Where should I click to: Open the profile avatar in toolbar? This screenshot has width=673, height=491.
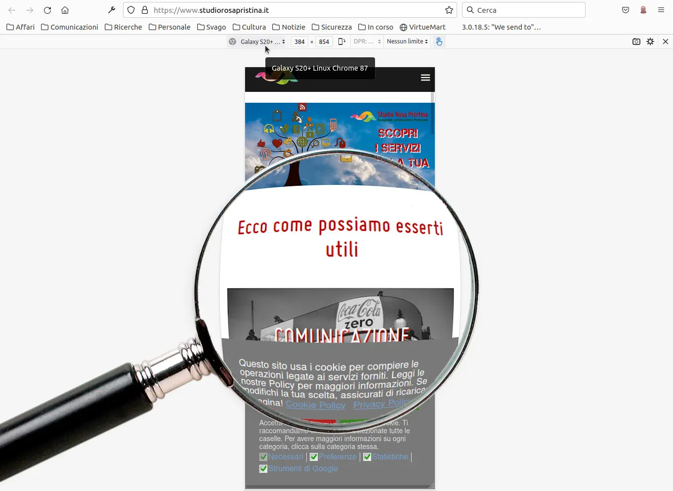coord(643,10)
